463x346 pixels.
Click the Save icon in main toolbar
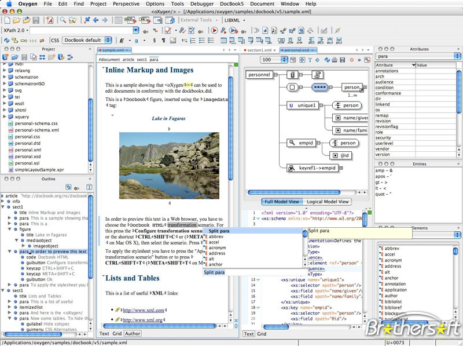[x=37, y=20]
